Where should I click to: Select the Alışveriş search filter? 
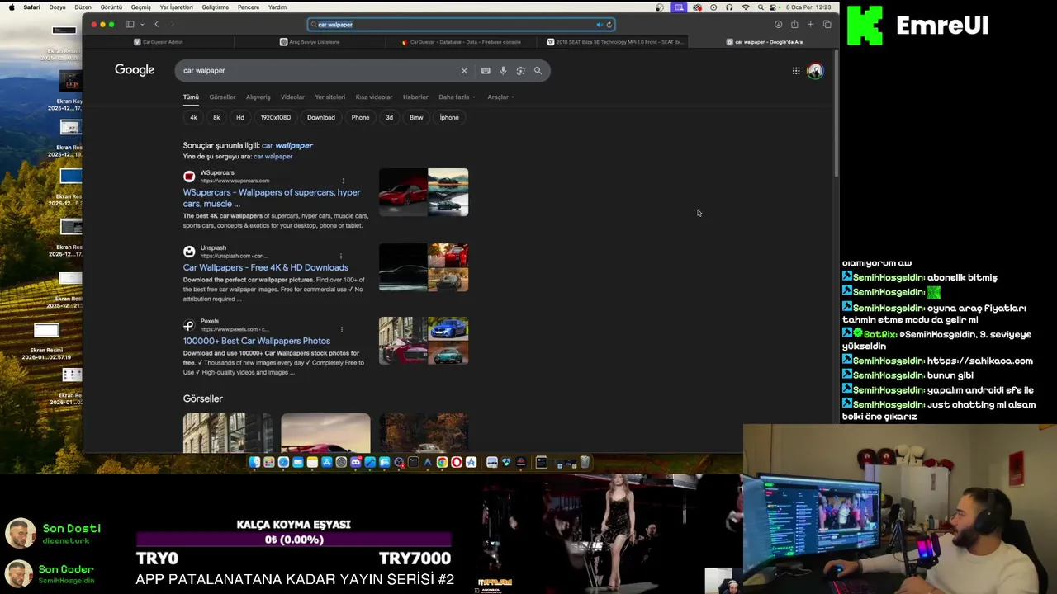click(x=258, y=97)
